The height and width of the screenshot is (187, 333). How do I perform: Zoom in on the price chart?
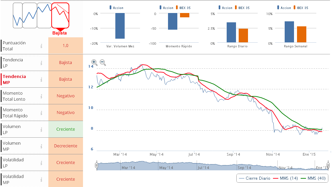94,62
